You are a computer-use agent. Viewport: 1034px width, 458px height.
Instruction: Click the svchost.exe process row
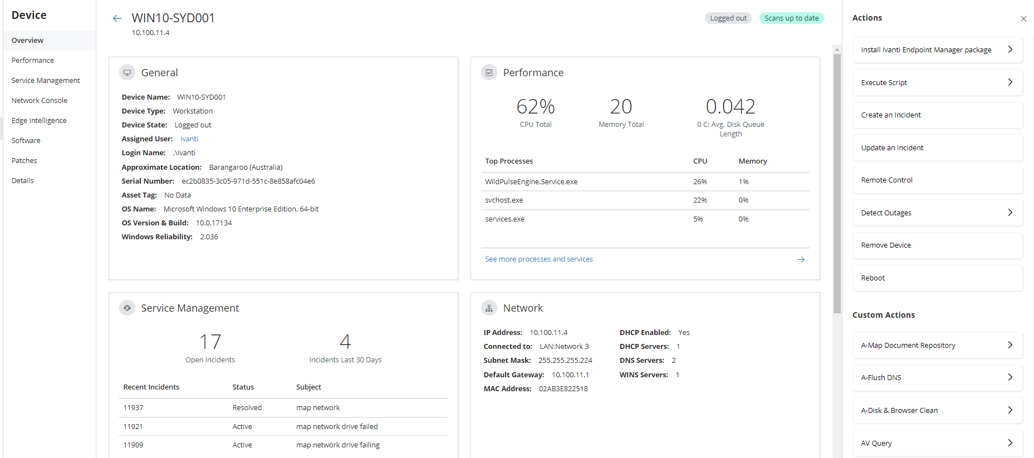click(x=645, y=200)
